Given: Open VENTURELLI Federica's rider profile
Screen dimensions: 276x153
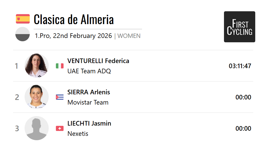Looking at the screenshot, I should pos(98,61).
